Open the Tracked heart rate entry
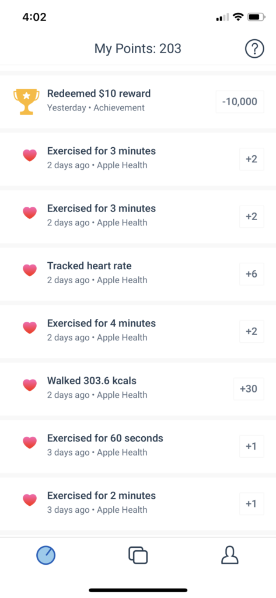The height and width of the screenshot is (598, 276). 138,274
